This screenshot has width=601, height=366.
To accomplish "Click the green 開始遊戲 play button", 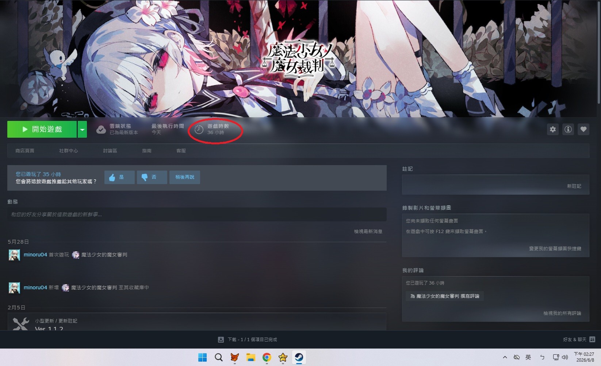I will [42, 129].
